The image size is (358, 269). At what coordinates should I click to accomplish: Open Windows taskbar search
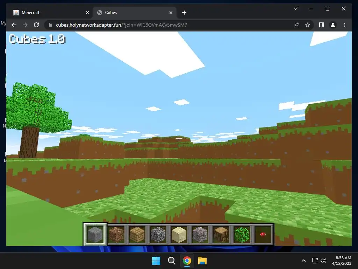tap(171, 261)
